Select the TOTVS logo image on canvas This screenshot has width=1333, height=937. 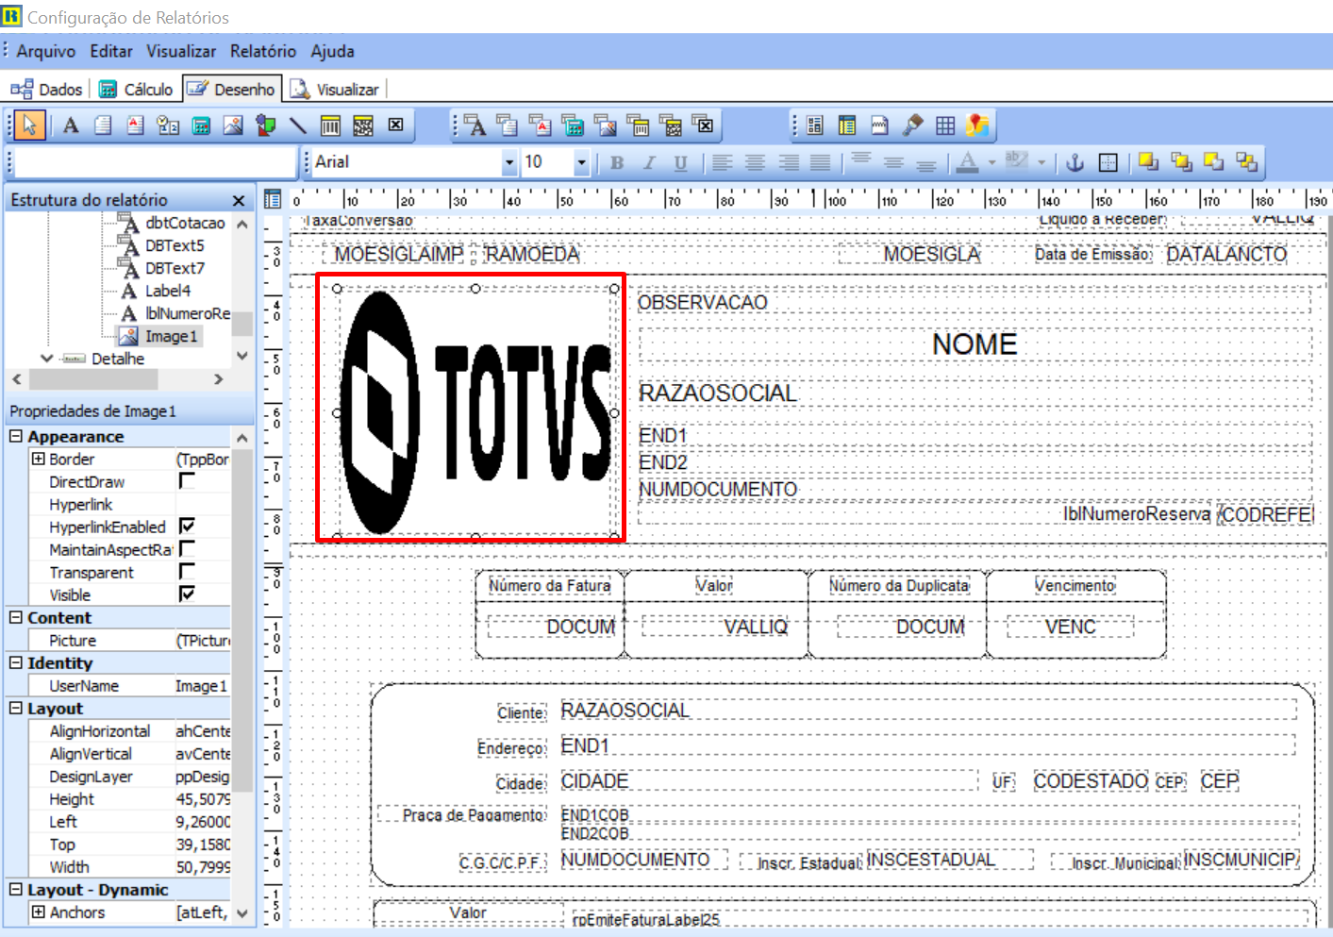pyautogui.click(x=475, y=412)
